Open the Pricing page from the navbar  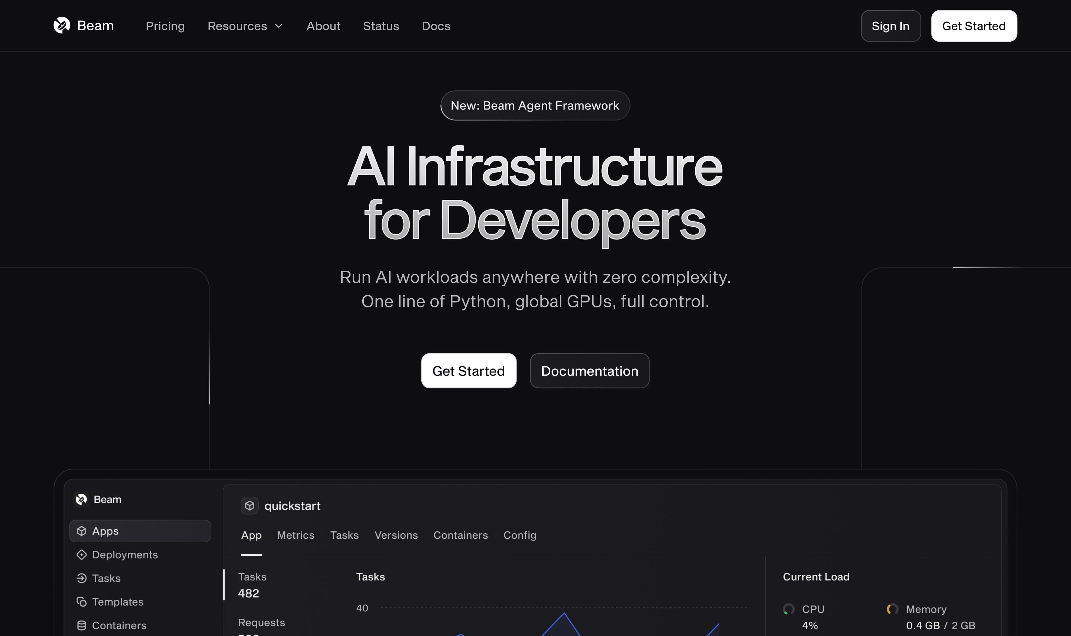pyautogui.click(x=165, y=26)
